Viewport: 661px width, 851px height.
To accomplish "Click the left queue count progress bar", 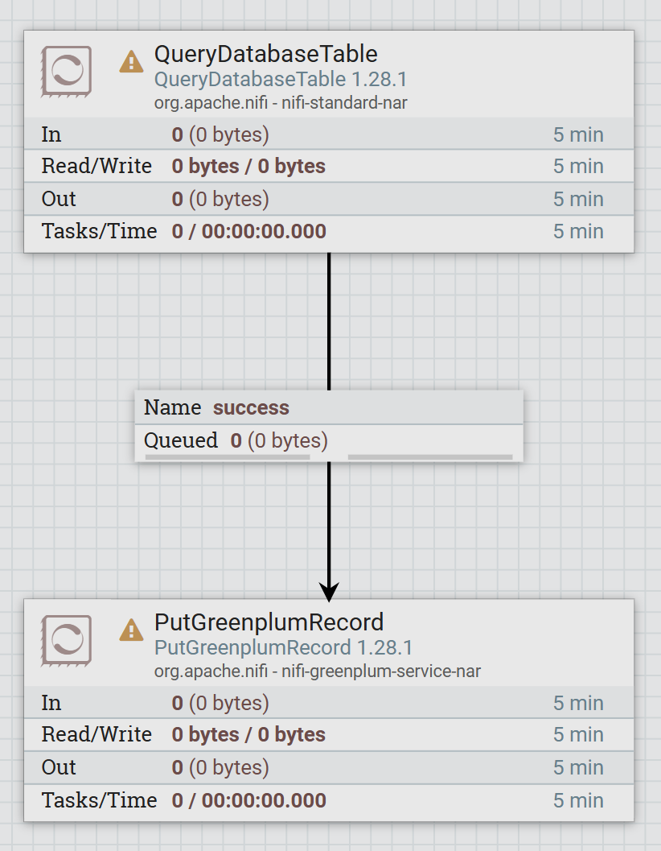I will tap(228, 457).
